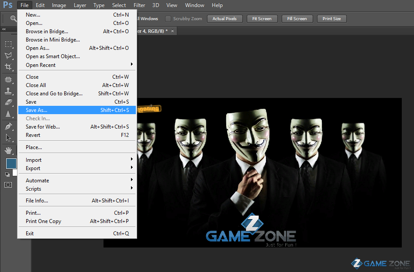
Task: Open the File menu
Action: 24,5
